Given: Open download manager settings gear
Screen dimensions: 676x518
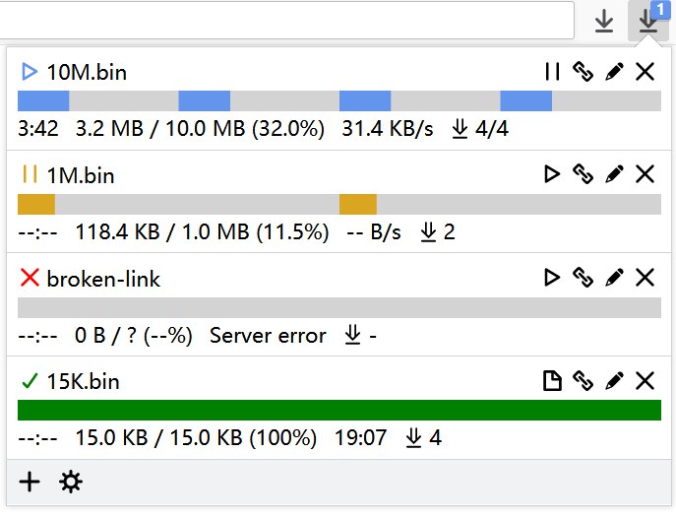Looking at the screenshot, I should (x=71, y=482).
